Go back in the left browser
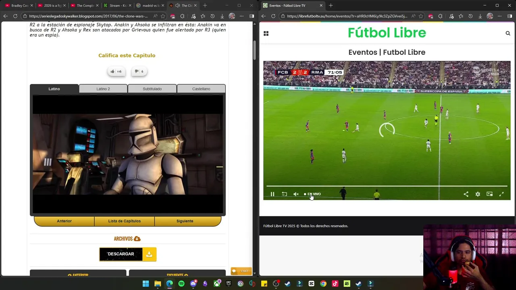 coord(5,16)
